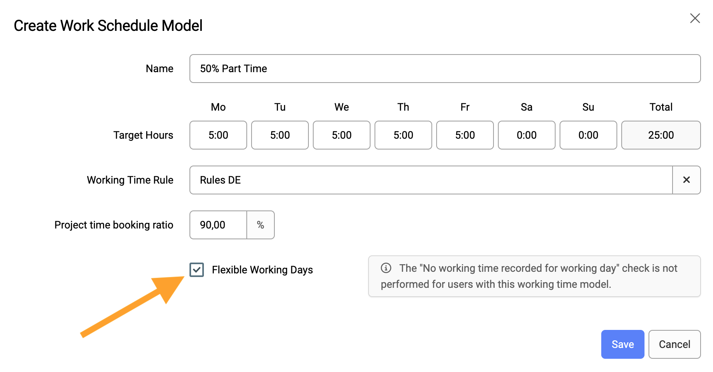Screen dimensions: 713x372
Task: Click the We column header
Action: click(342, 107)
